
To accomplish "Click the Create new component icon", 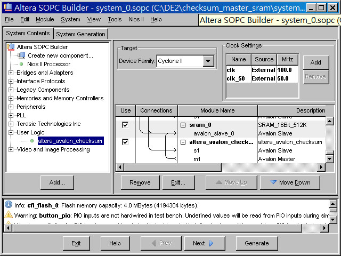I will point(21,55).
